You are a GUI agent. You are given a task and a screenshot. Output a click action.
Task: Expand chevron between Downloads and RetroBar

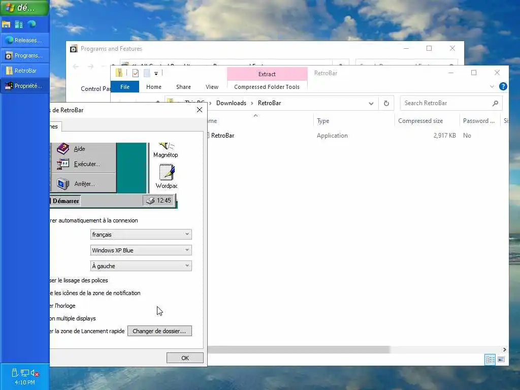[252, 103]
